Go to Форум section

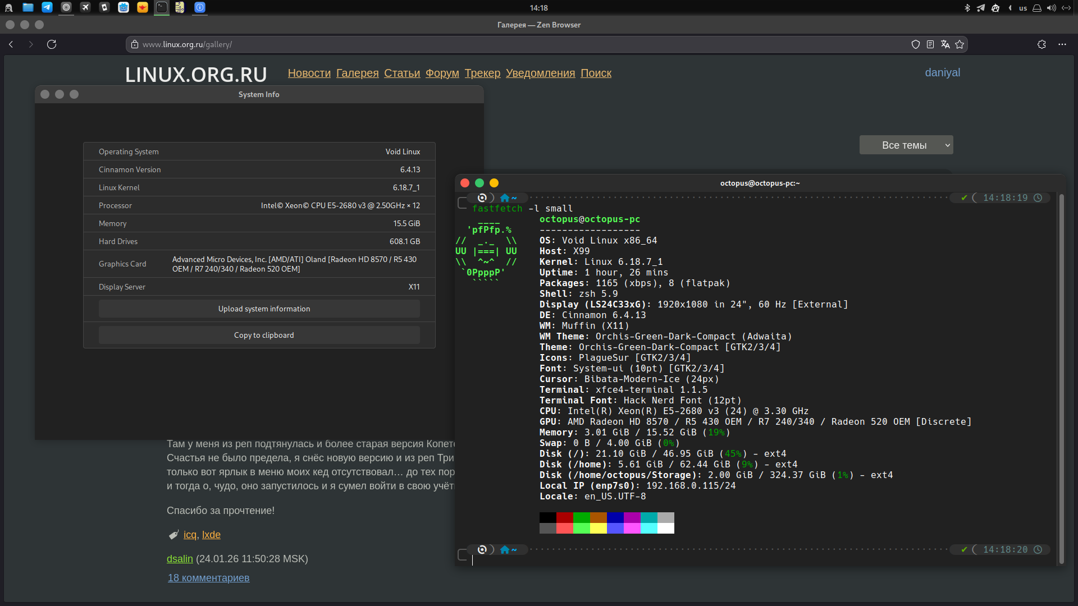[442, 73]
